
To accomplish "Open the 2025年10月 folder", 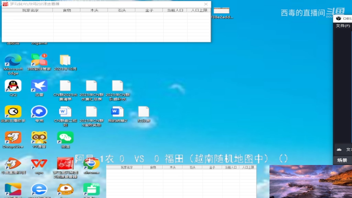I will click(x=65, y=62).
